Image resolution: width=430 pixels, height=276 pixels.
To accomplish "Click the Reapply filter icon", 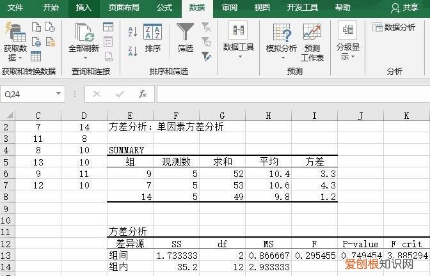I will point(206,42).
